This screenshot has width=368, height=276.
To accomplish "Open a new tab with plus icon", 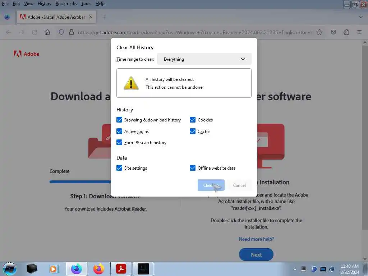I will click(104, 17).
